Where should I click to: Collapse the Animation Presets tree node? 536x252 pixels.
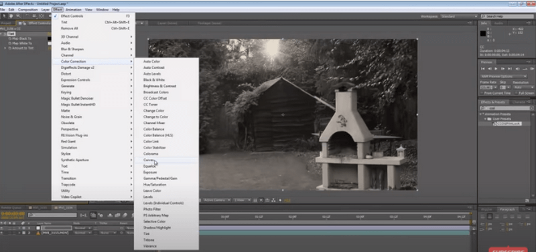[x=480, y=114]
